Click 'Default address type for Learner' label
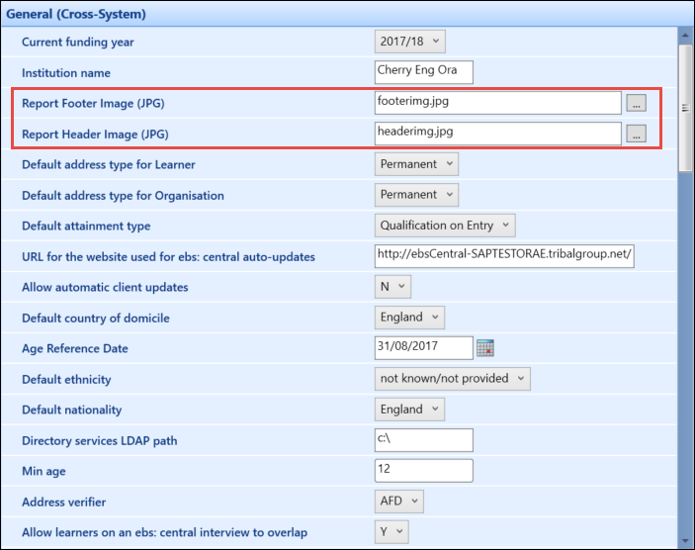Viewport: 695px width, 550px height. point(109,164)
